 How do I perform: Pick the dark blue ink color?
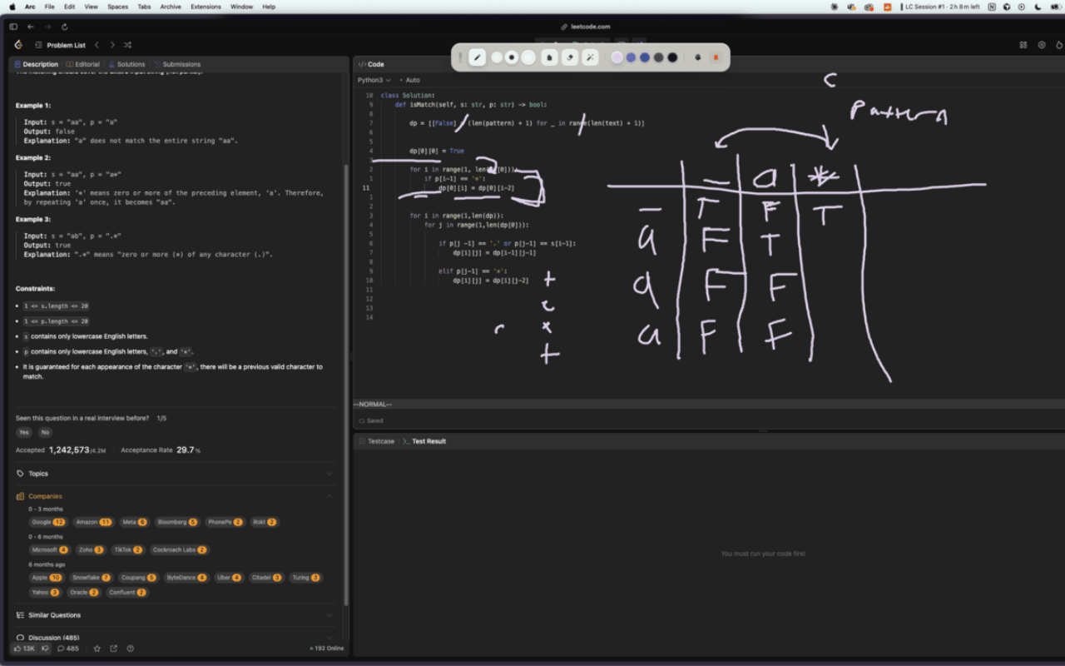(645, 57)
